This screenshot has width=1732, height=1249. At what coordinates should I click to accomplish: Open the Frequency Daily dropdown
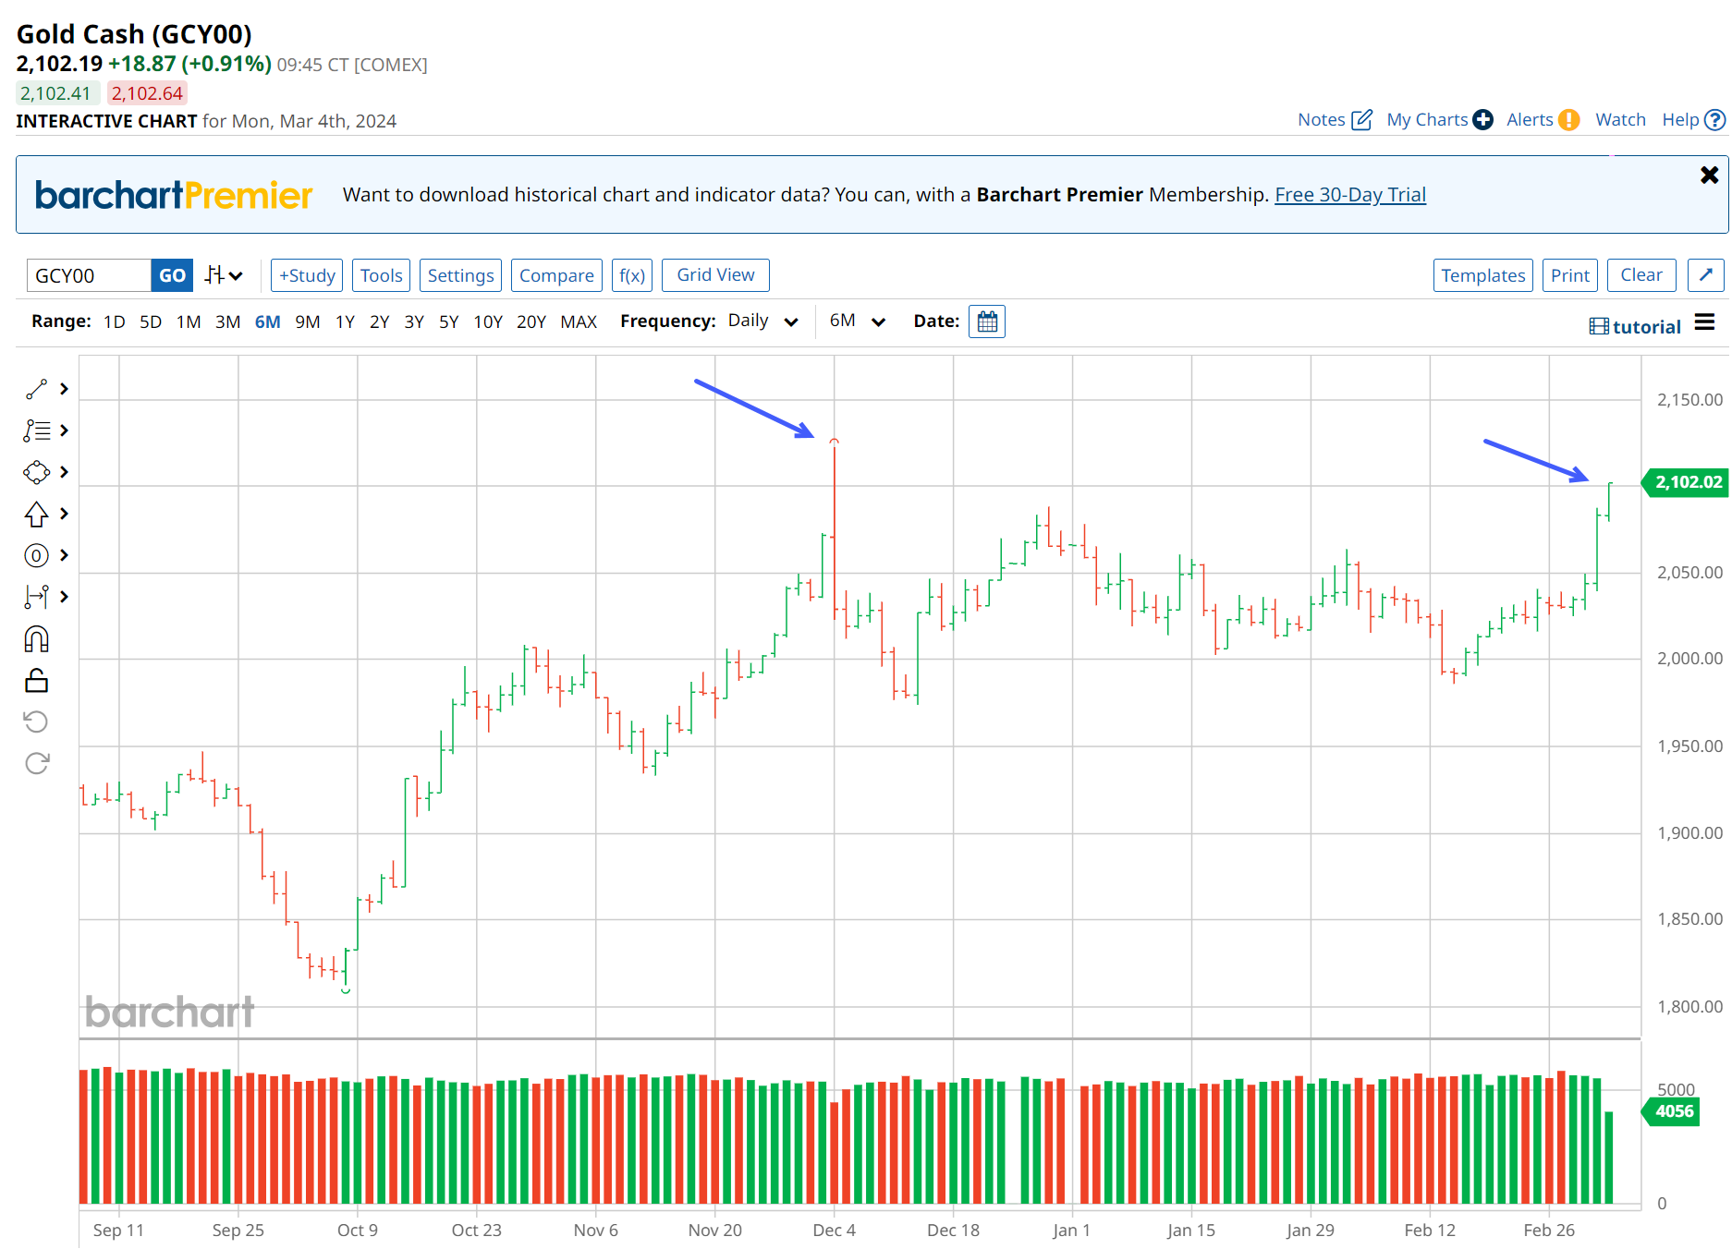click(x=762, y=321)
